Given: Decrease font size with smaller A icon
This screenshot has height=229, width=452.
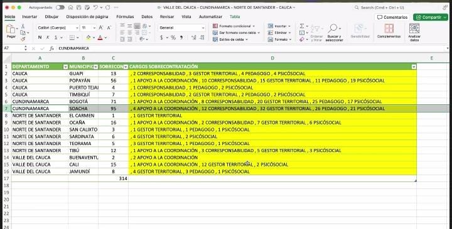Looking at the screenshot, I should tap(109, 28).
